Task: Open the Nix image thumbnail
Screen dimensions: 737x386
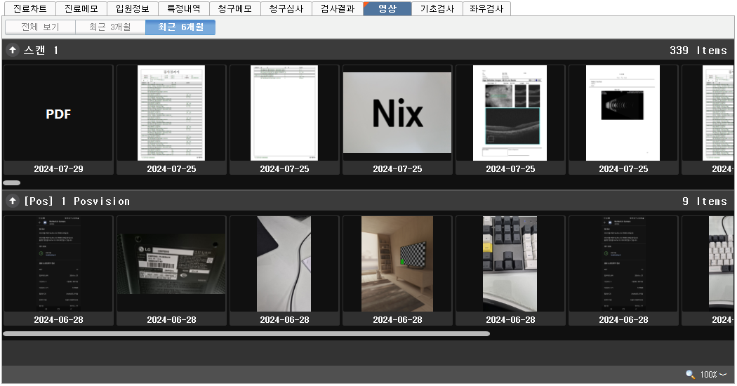Action: coord(397,114)
